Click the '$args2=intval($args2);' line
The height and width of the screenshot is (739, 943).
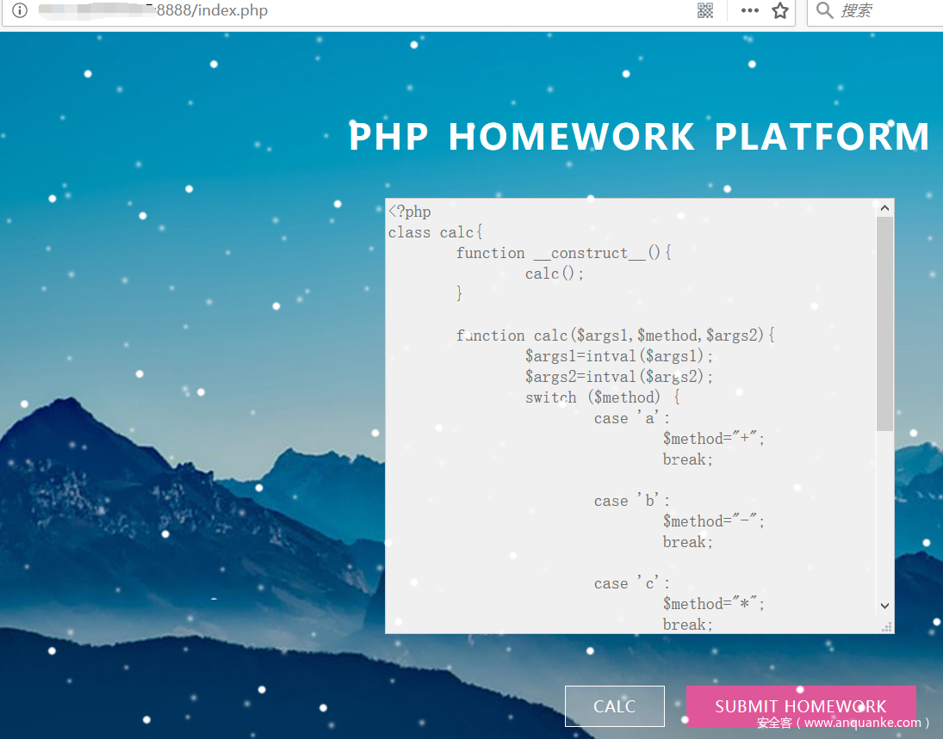pos(619,377)
